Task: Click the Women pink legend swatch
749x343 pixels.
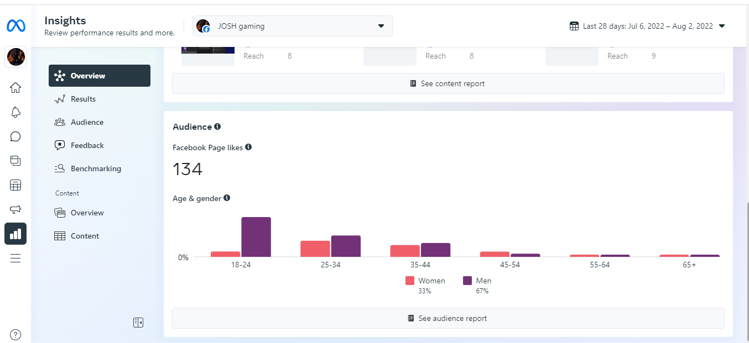Action: (410, 281)
